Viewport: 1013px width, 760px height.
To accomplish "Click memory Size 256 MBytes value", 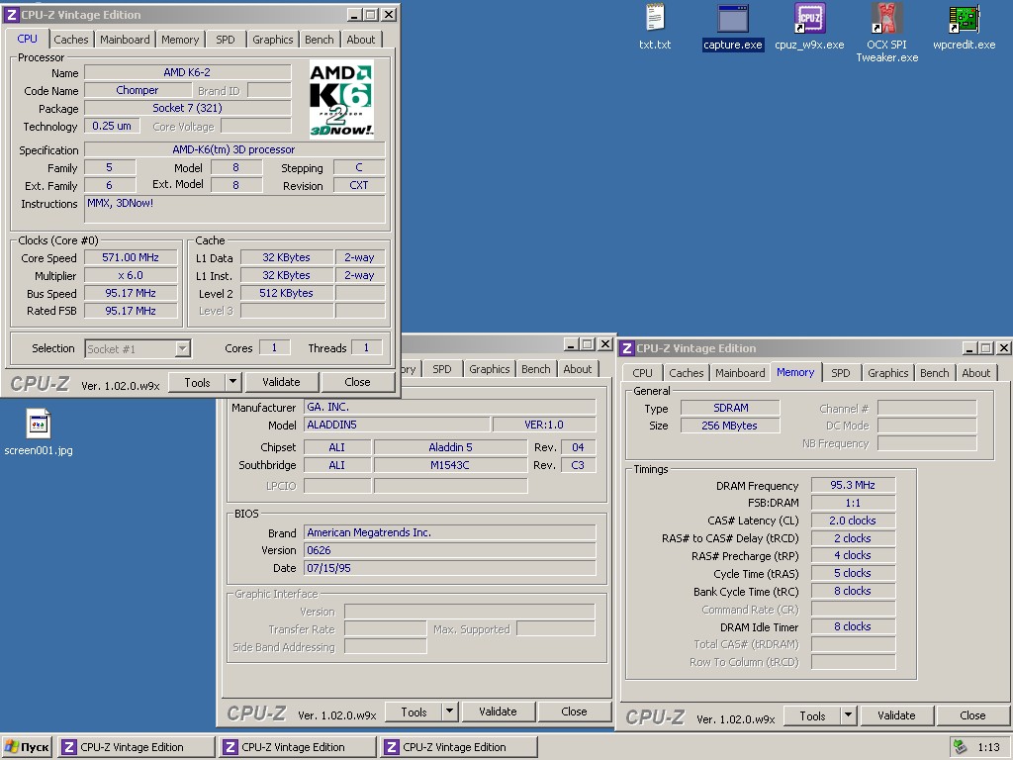I will (729, 426).
